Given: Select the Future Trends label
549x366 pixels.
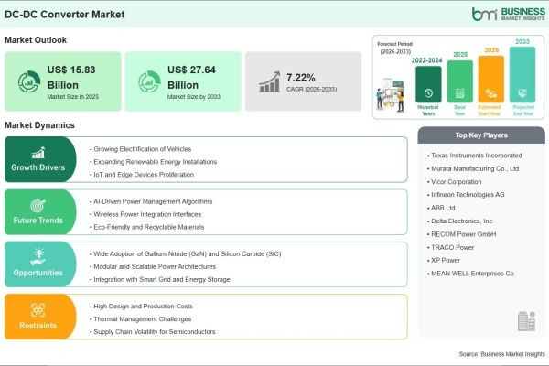Looking at the screenshot, I should pyautogui.click(x=38, y=221).
